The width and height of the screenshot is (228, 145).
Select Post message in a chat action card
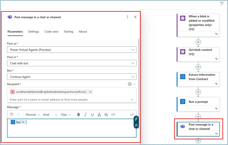click(x=198, y=129)
